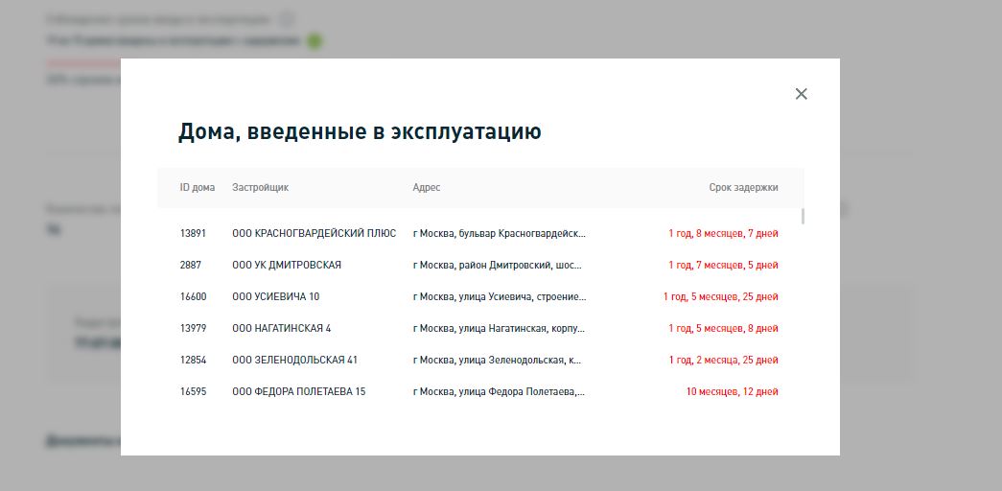Viewport: 1002px width, 491px height.
Task: Select house ID 12854
Action: tap(193, 360)
